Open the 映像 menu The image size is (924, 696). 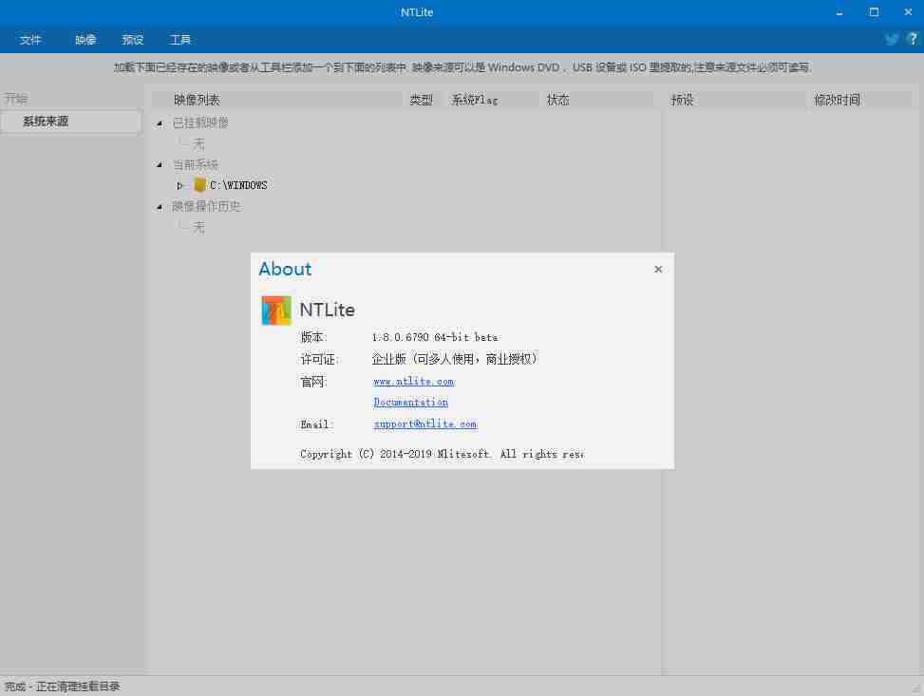click(85, 40)
